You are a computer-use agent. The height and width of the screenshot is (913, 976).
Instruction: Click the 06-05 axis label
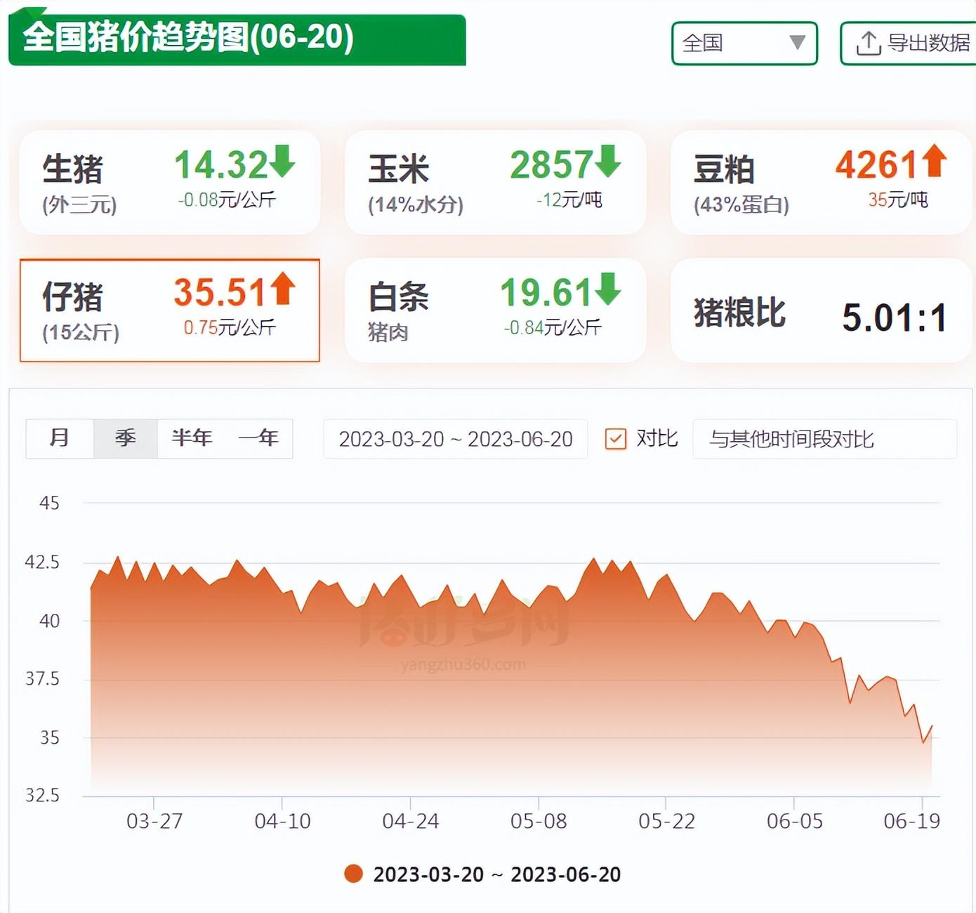click(x=795, y=821)
